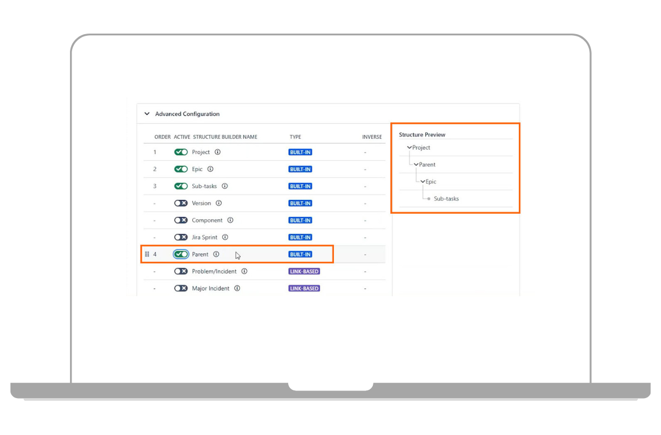Click the info icon next to Project
Screen dimensions: 661x435
tap(218, 152)
